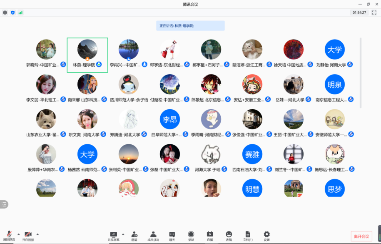The image size is (381, 244).
Task: Expand the video options arrow beside camera
Action: 37,234
